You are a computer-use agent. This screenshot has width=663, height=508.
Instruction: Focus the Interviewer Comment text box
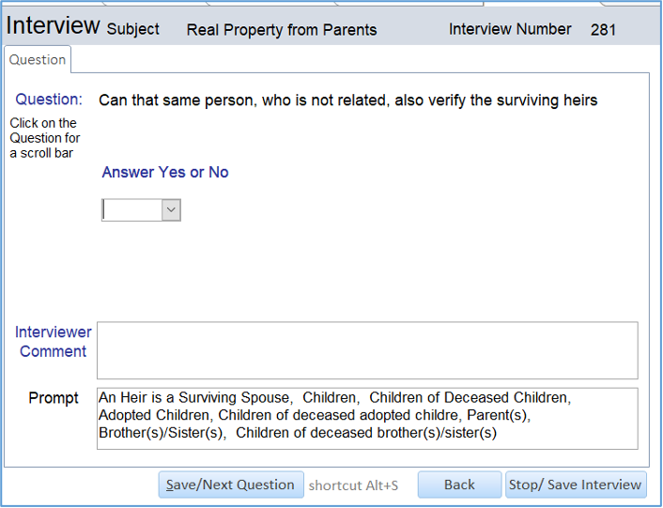pos(366,350)
